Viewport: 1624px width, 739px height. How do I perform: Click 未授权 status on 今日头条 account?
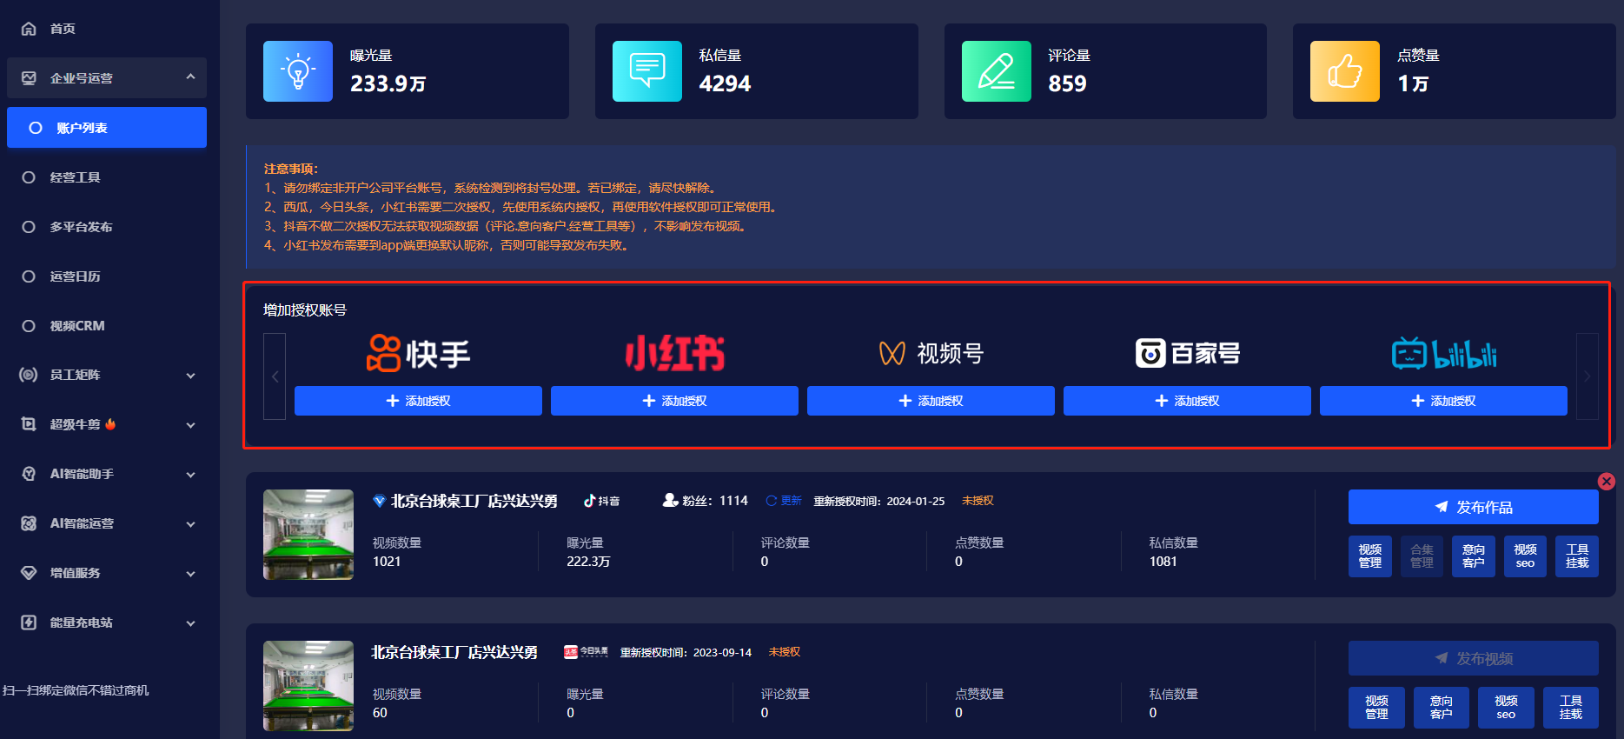(785, 652)
